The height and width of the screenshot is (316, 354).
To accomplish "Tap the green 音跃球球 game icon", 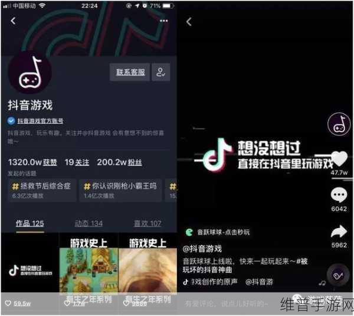I will tap(189, 232).
